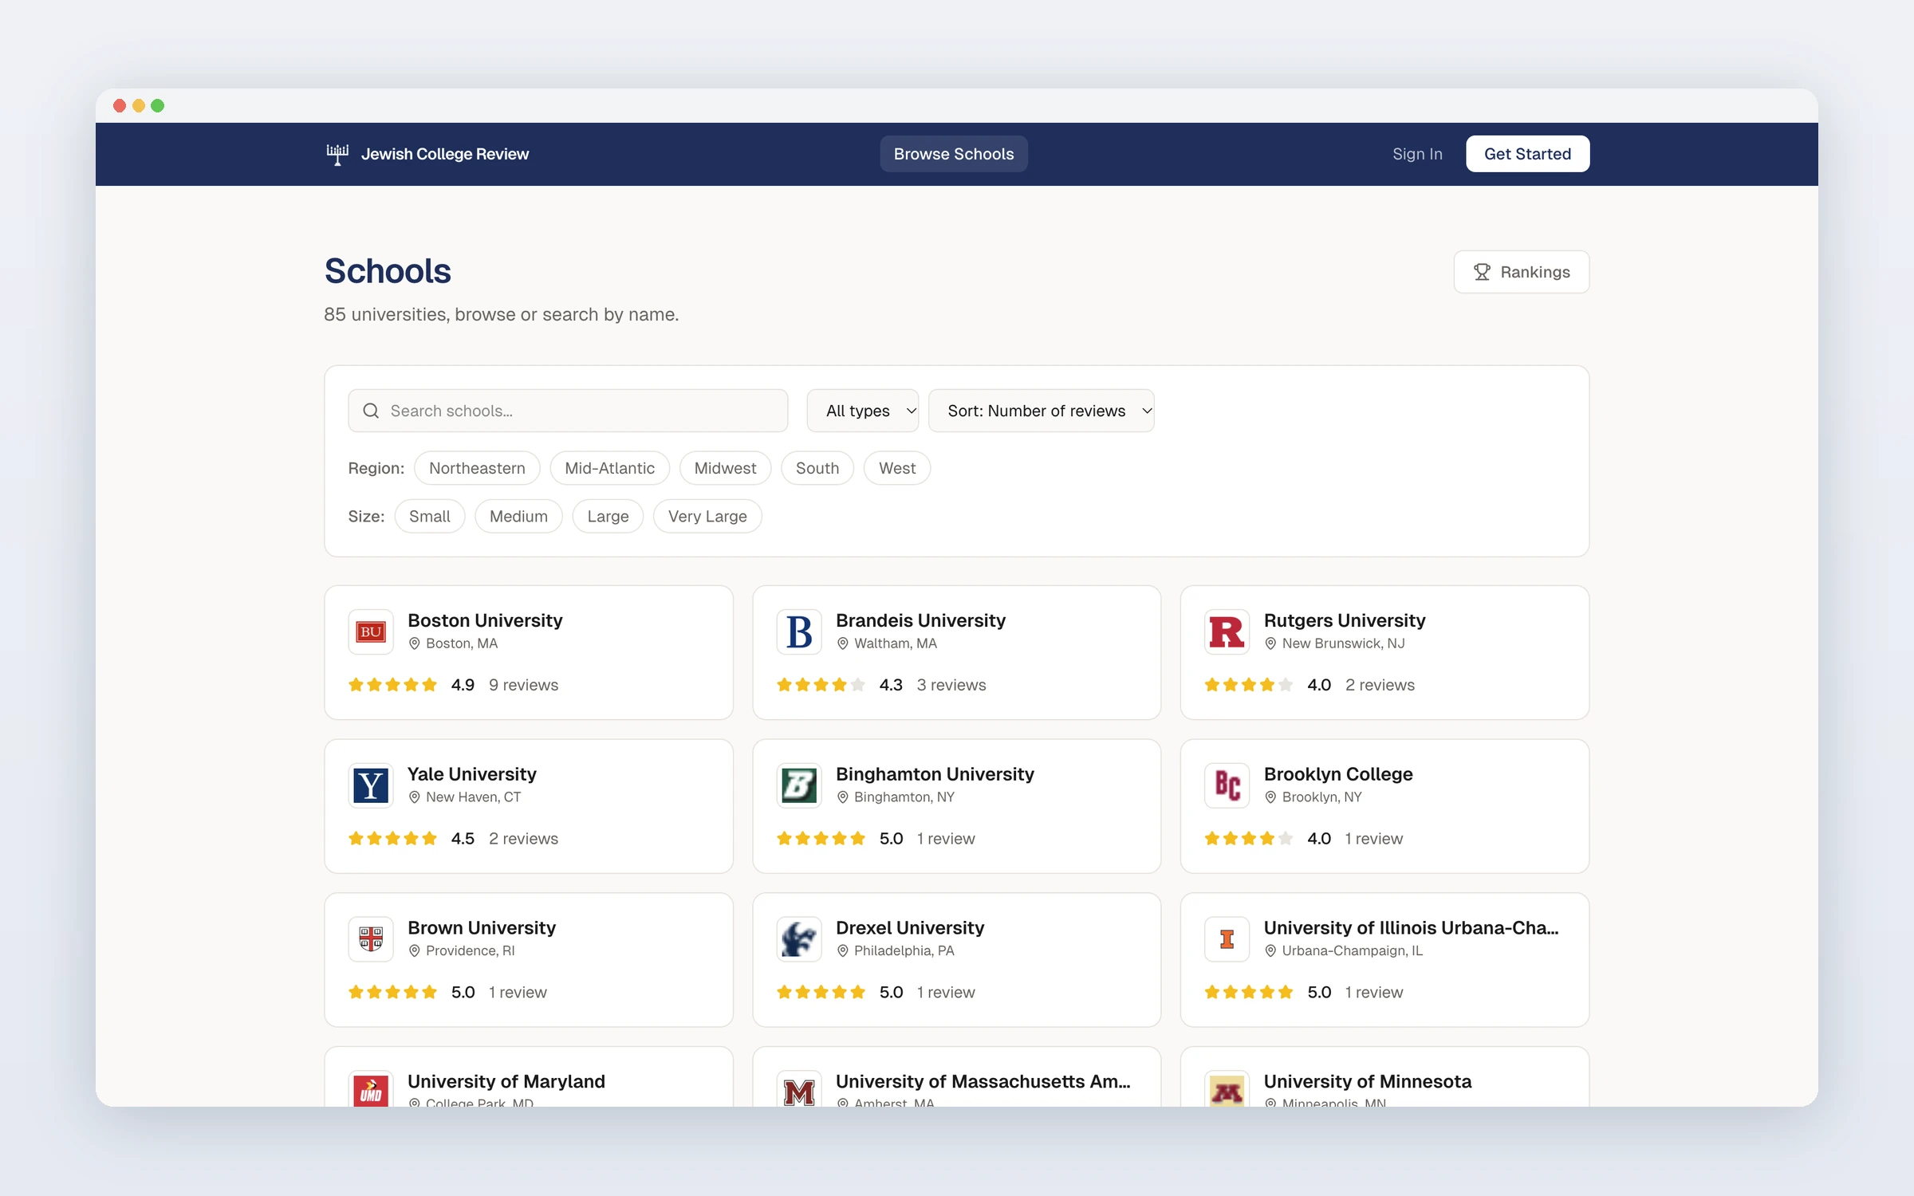Open the Yale University school name
This screenshot has width=1914, height=1196.
tap(472, 774)
